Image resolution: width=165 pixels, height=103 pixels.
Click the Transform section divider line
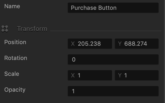point(106,31)
